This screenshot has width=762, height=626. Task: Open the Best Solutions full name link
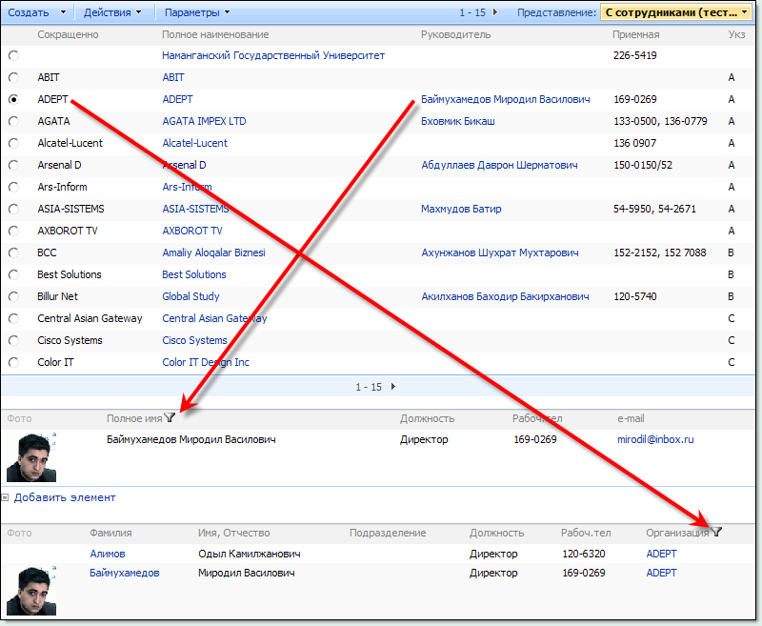(194, 274)
